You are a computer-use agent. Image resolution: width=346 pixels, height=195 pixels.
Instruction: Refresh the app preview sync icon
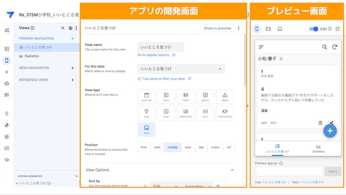[335, 47]
